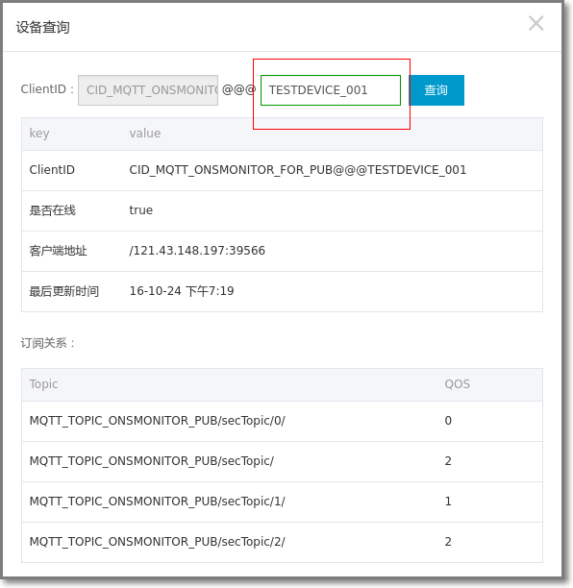The image size is (573, 588).
Task: Select the online status value true
Action: pyautogui.click(x=141, y=210)
